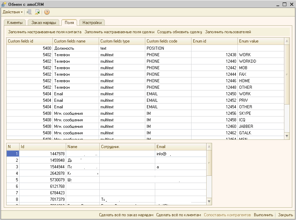
Task: Click Сделать всё по клиентам
Action: coord(178,215)
